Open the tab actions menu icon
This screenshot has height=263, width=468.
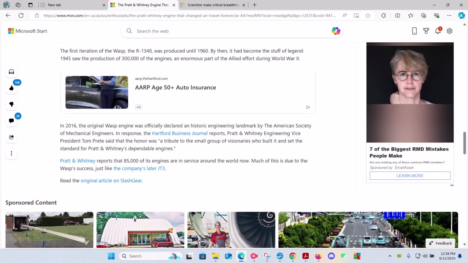click(x=30, y=5)
